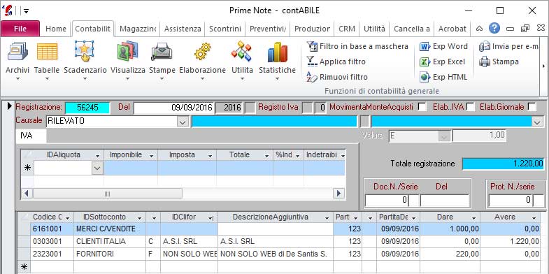Image resolution: width=549 pixels, height=274 pixels.
Task: Export to HTML with Exp HTML
Action: [443, 77]
